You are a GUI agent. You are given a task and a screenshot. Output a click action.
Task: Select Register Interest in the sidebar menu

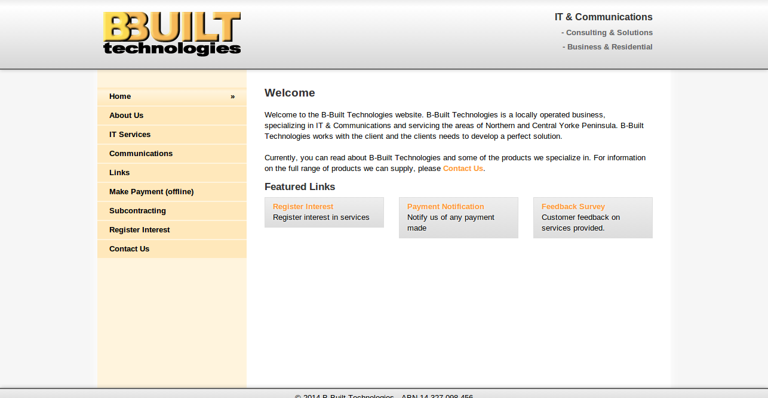172,230
